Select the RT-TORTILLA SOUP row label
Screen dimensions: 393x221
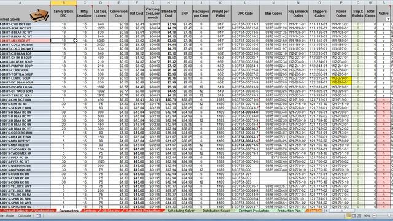[x=25, y=74]
